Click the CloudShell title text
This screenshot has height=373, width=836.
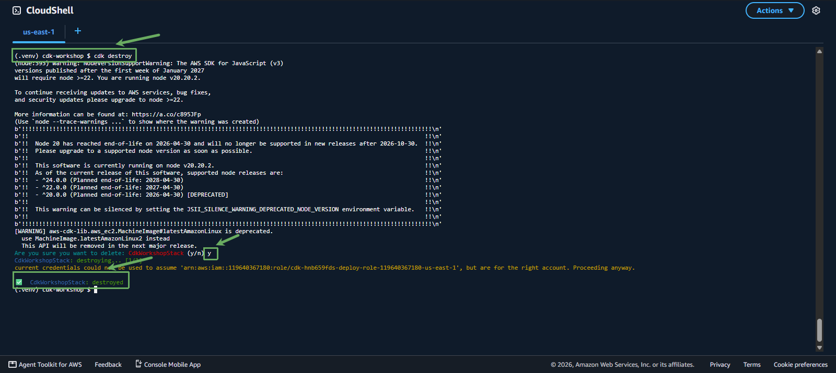coord(50,10)
